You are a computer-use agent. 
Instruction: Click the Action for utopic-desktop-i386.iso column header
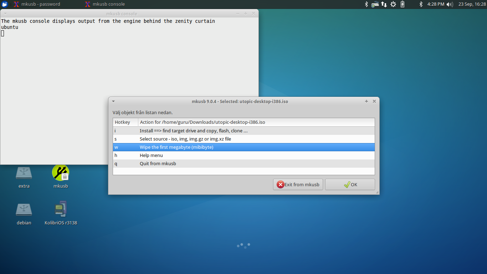point(256,122)
